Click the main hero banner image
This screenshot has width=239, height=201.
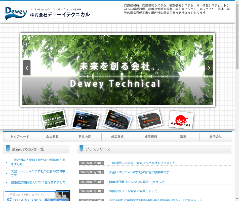click(118, 50)
